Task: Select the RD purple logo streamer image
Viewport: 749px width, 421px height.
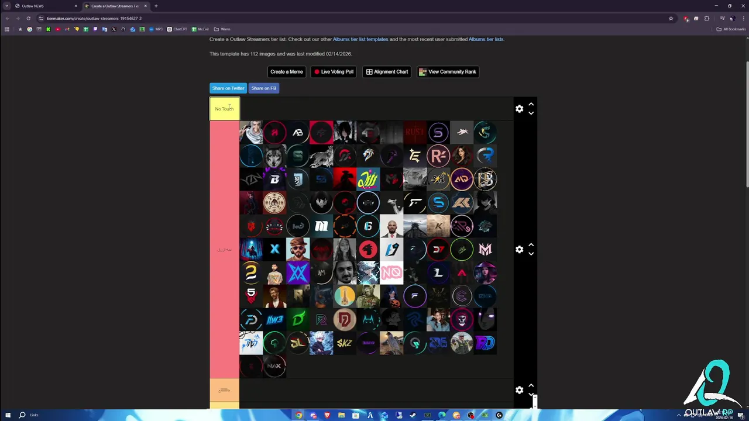Action: [x=485, y=343]
